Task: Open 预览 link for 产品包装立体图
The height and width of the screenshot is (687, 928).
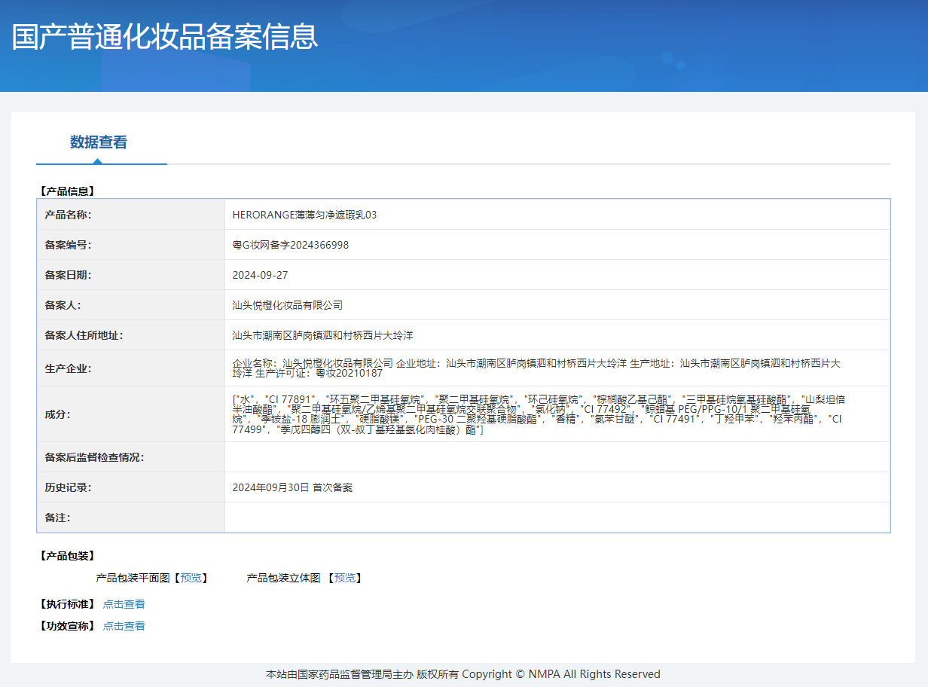Action: pyautogui.click(x=345, y=578)
